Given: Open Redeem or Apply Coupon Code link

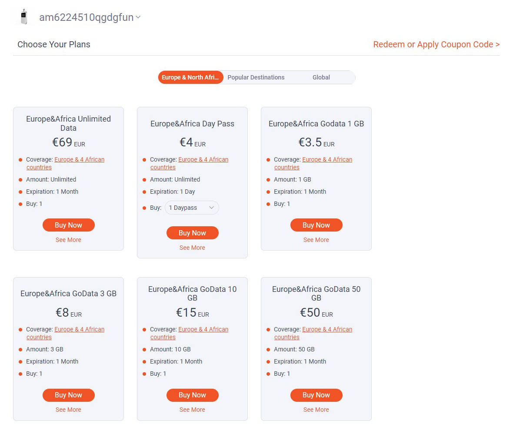Looking at the screenshot, I should point(436,44).
